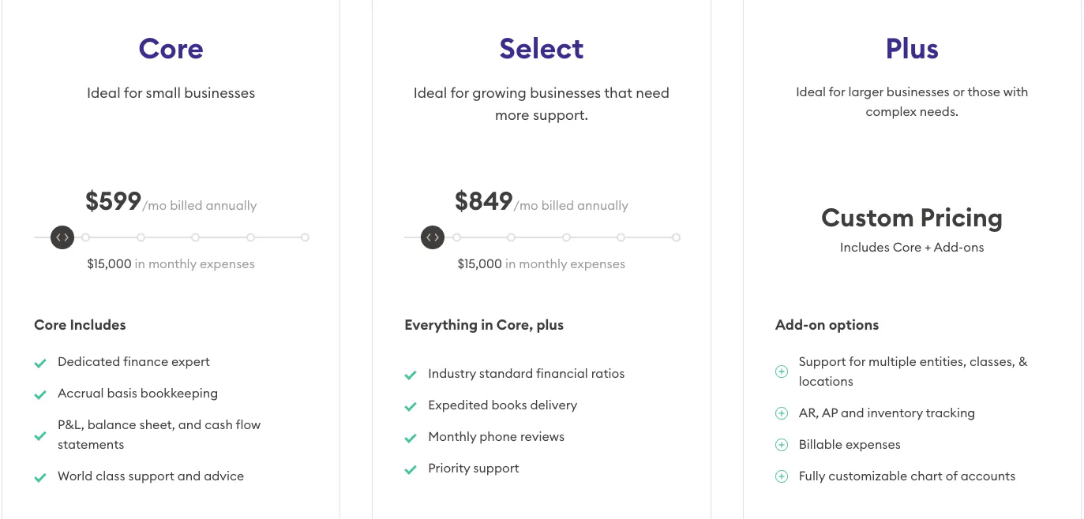
Task: Click the Plus plan heading
Action: (x=912, y=49)
